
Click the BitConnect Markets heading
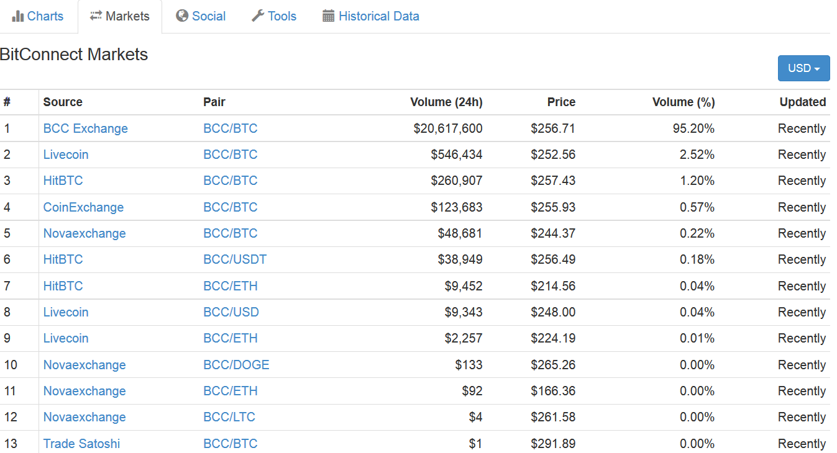[x=74, y=55]
